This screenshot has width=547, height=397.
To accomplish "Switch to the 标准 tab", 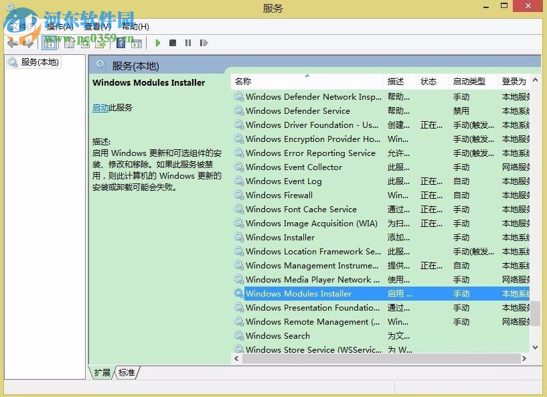I will (126, 373).
